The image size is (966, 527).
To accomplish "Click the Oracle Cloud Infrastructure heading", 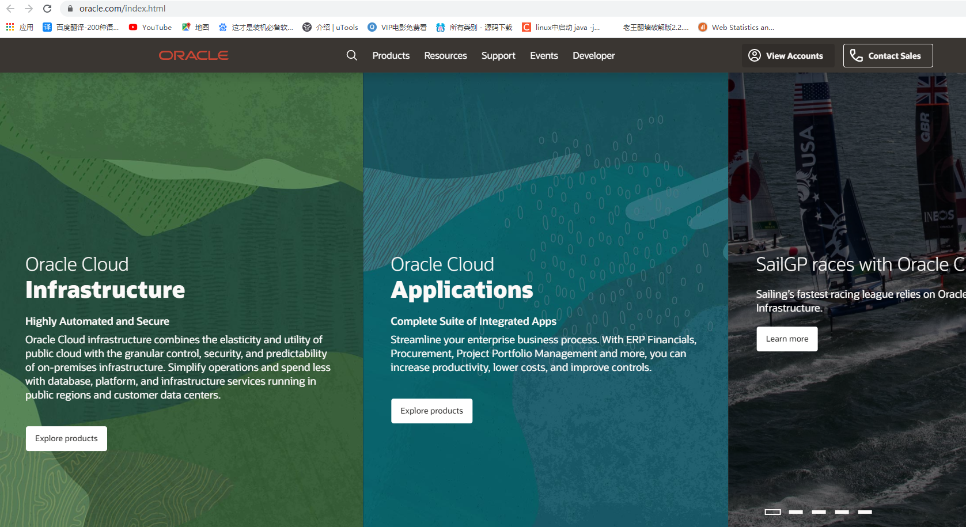I will point(105,278).
